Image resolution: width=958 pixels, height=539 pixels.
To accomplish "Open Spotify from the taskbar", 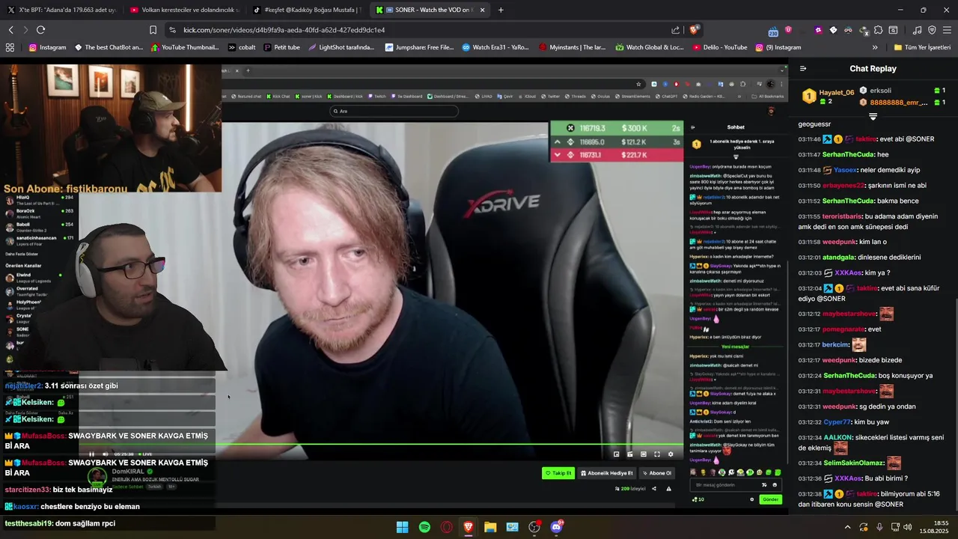I will pyautogui.click(x=424, y=527).
